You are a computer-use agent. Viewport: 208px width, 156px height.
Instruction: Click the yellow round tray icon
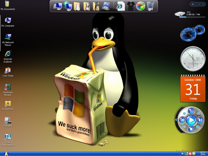(x=194, y=154)
